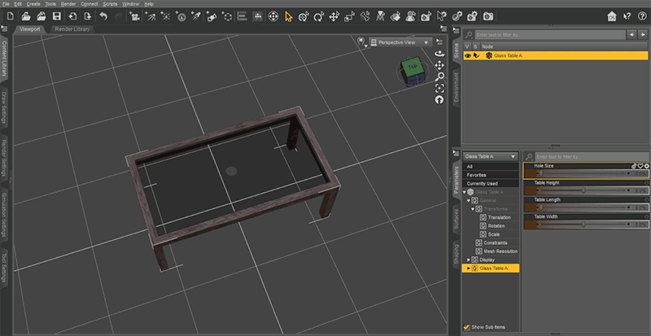651x336 pixels.
Task: Open the Content Library side tab
Action: pyautogui.click(x=5, y=59)
